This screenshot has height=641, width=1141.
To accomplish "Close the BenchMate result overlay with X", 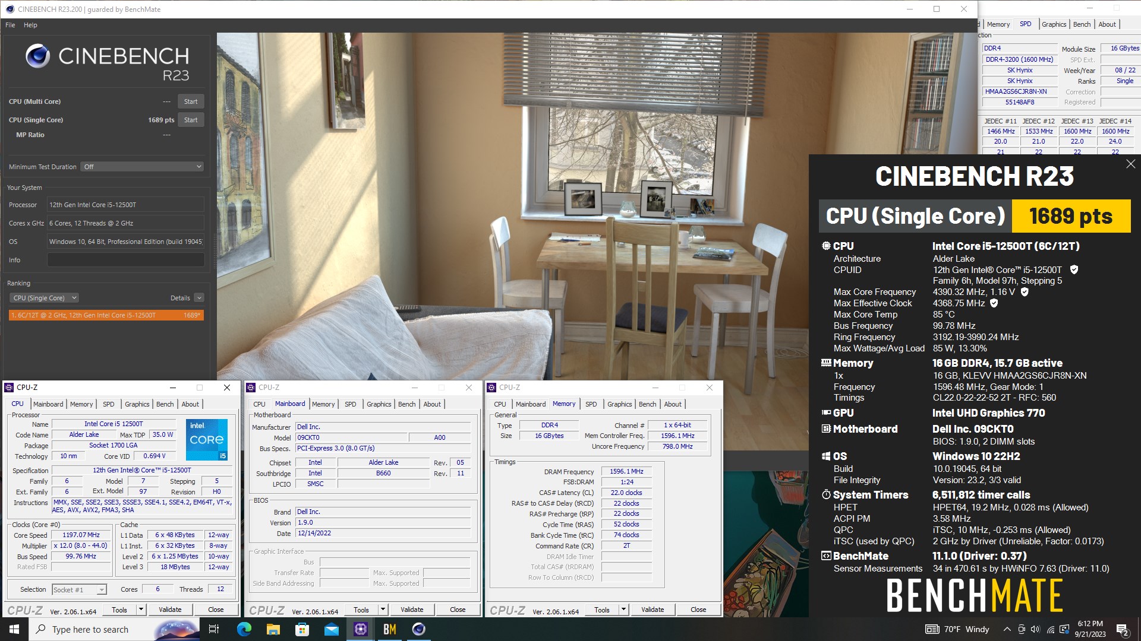I will coord(1130,164).
